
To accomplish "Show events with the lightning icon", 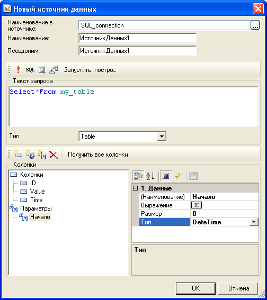I will (178, 176).
